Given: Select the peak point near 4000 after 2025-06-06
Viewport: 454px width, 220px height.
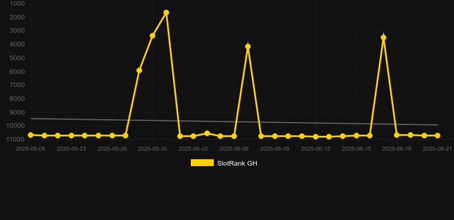Looking at the screenshot, I should pyautogui.click(x=248, y=46).
